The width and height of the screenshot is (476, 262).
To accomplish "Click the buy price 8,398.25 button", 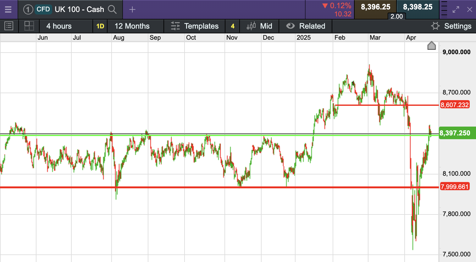I will tap(418, 7).
